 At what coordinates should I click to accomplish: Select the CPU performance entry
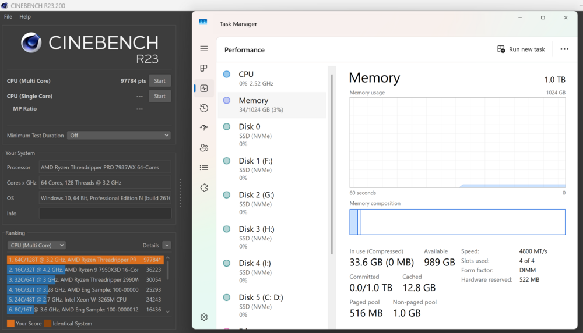pyautogui.click(x=272, y=79)
